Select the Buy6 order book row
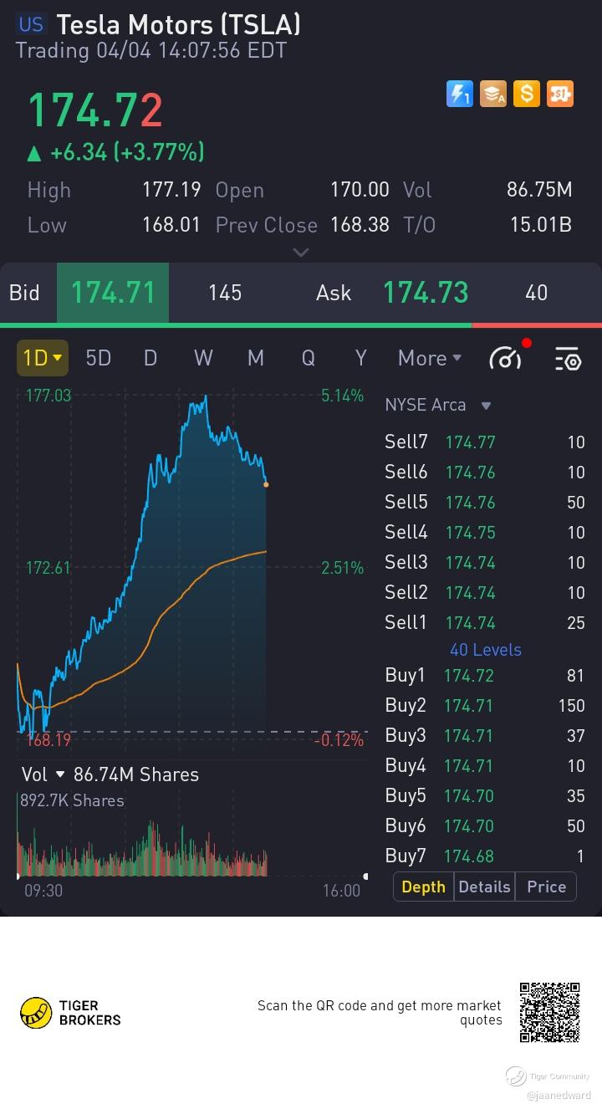 click(485, 825)
